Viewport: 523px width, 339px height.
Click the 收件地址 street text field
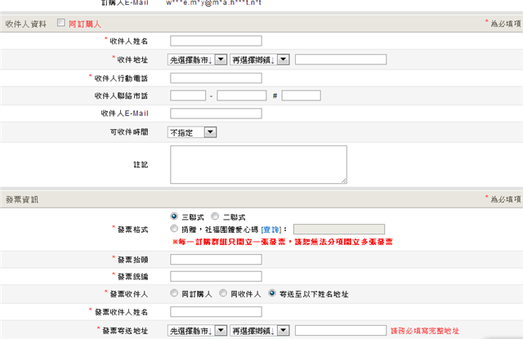341,60
